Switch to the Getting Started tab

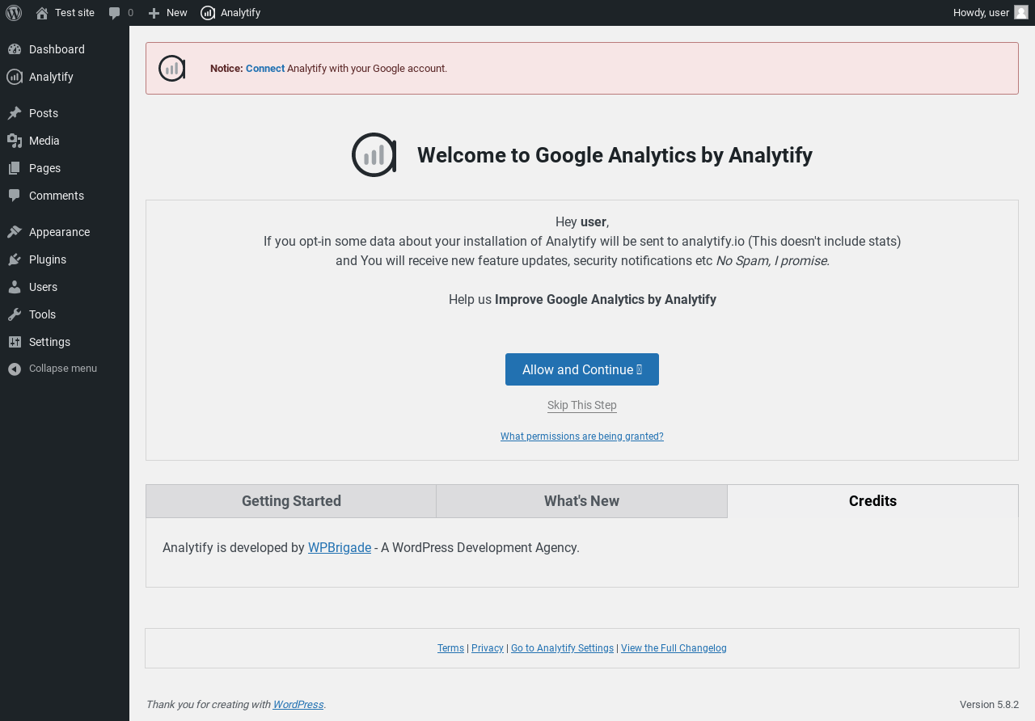coord(291,501)
